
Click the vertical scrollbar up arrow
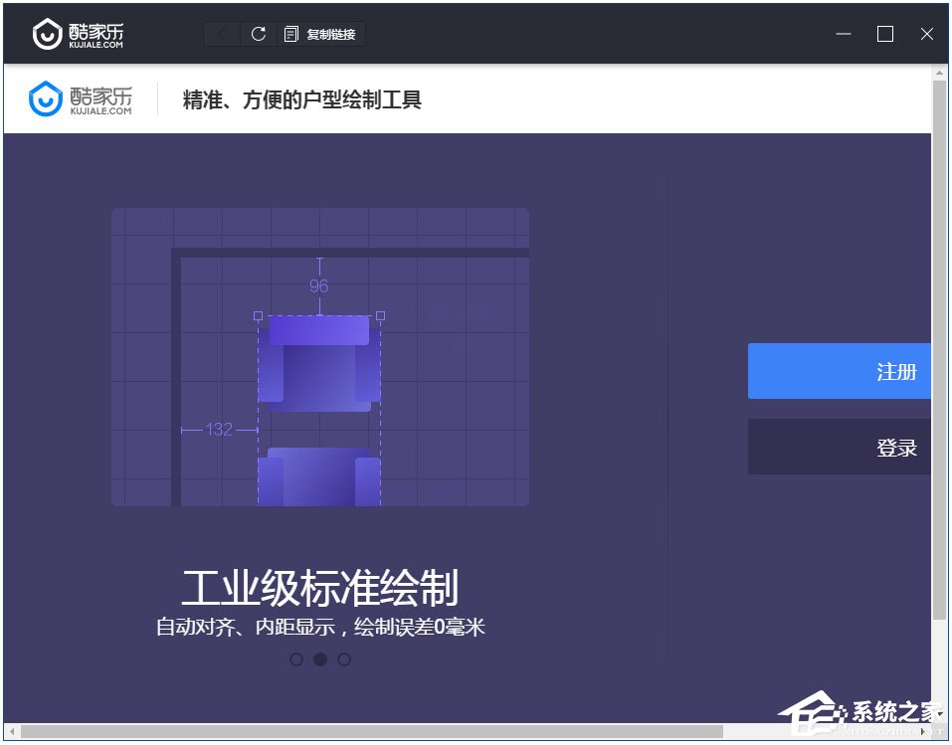tap(939, 73)
